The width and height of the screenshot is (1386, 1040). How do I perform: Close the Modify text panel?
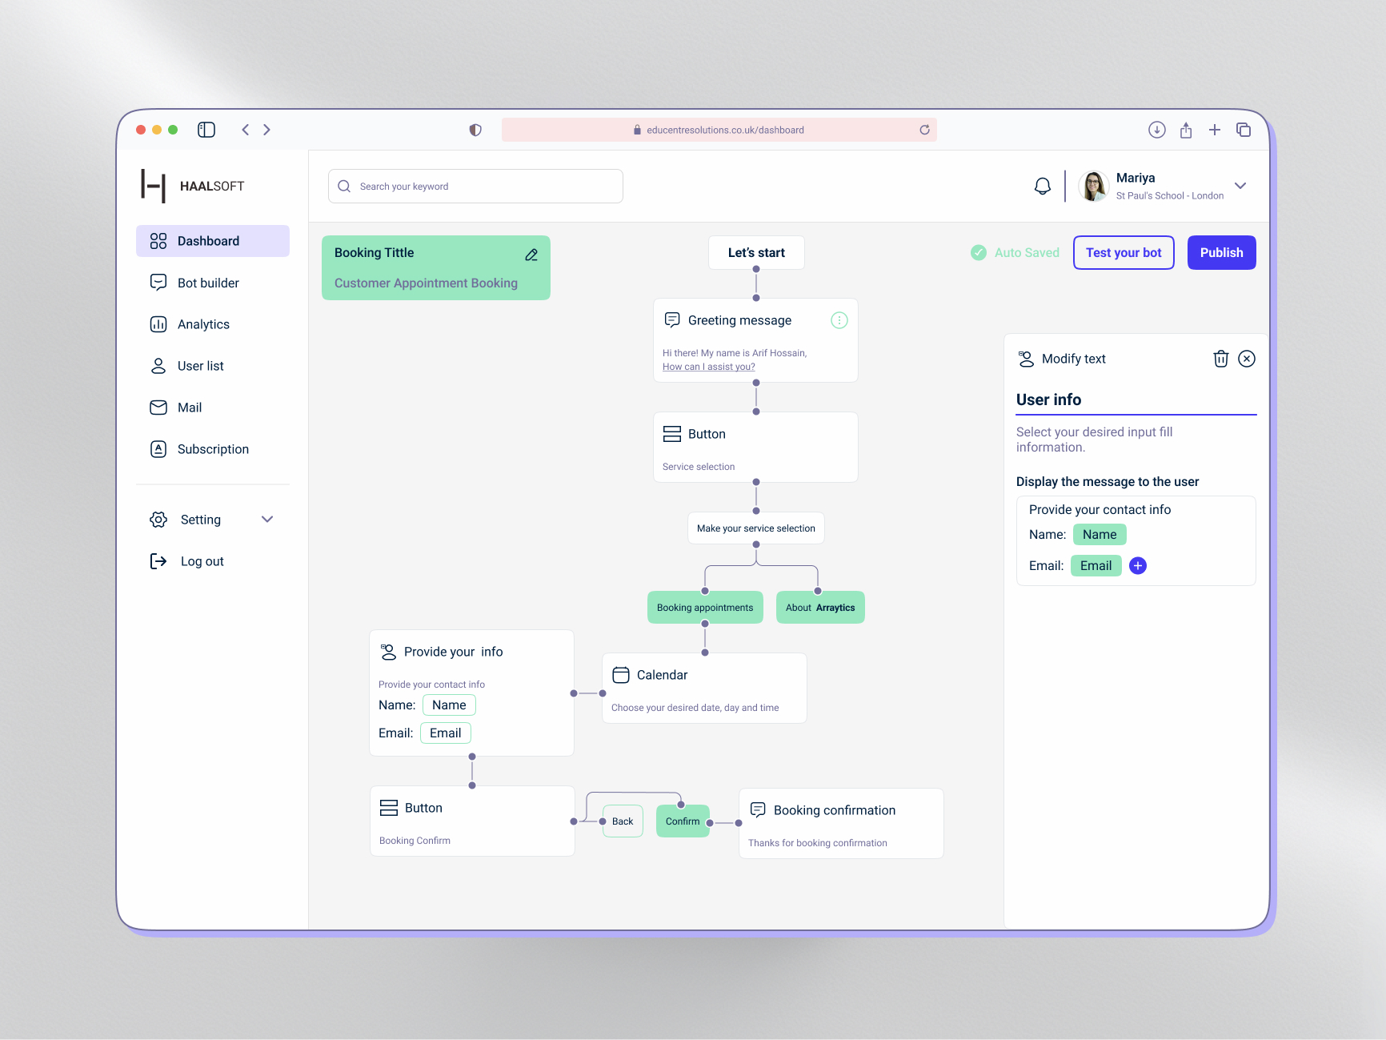click(1247, 359)
